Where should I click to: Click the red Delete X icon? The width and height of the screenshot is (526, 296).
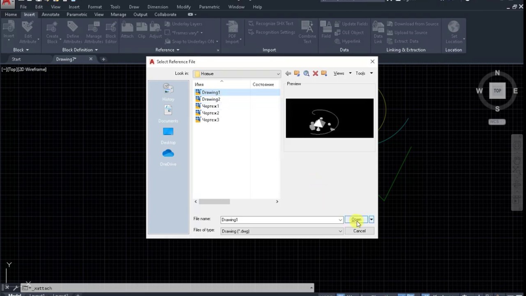pos(315,73)
